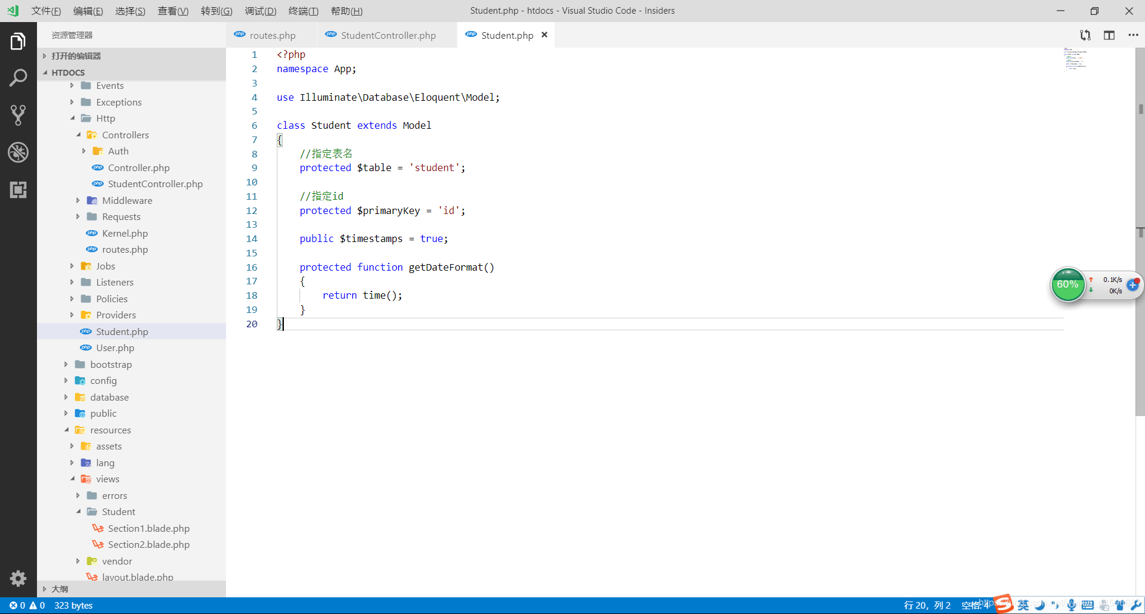Open the Explorer view in activity bar
This screenshot has width=1145, height=614.
coord(18,42)
